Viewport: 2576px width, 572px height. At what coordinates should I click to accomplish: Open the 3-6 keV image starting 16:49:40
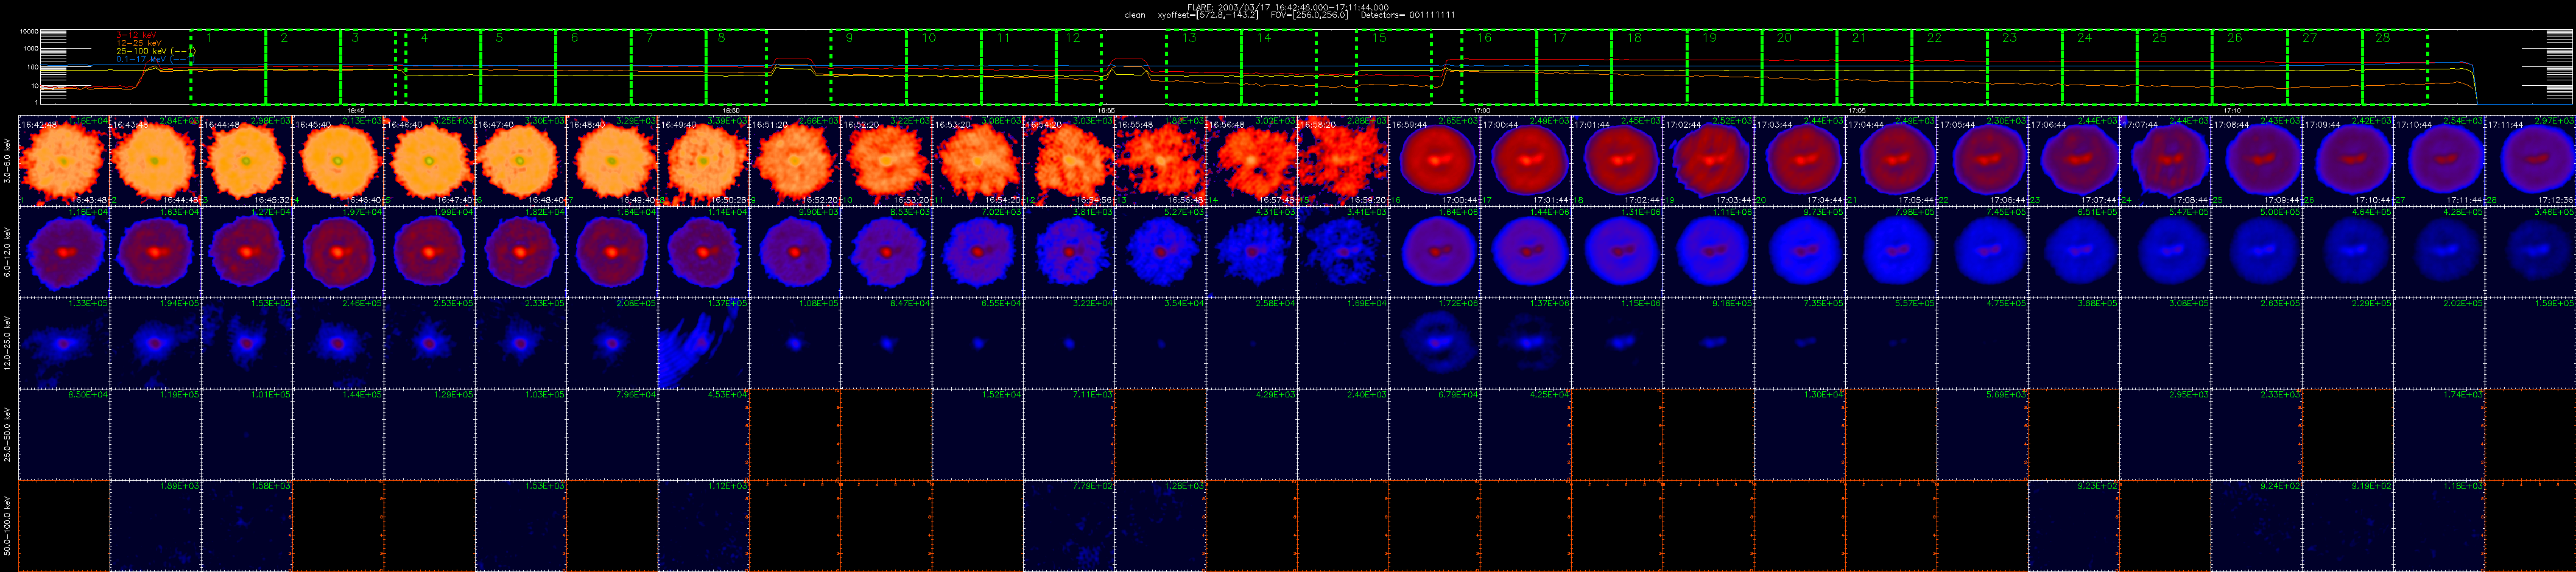704,160
